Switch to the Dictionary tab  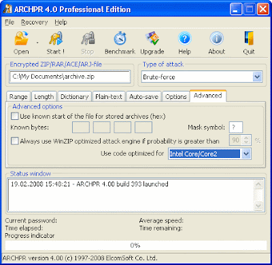[x=75, y=97]
